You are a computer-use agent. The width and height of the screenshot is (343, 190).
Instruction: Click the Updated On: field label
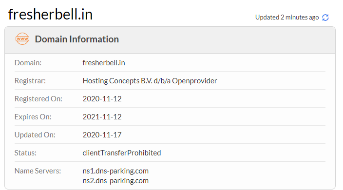[35, 135]
